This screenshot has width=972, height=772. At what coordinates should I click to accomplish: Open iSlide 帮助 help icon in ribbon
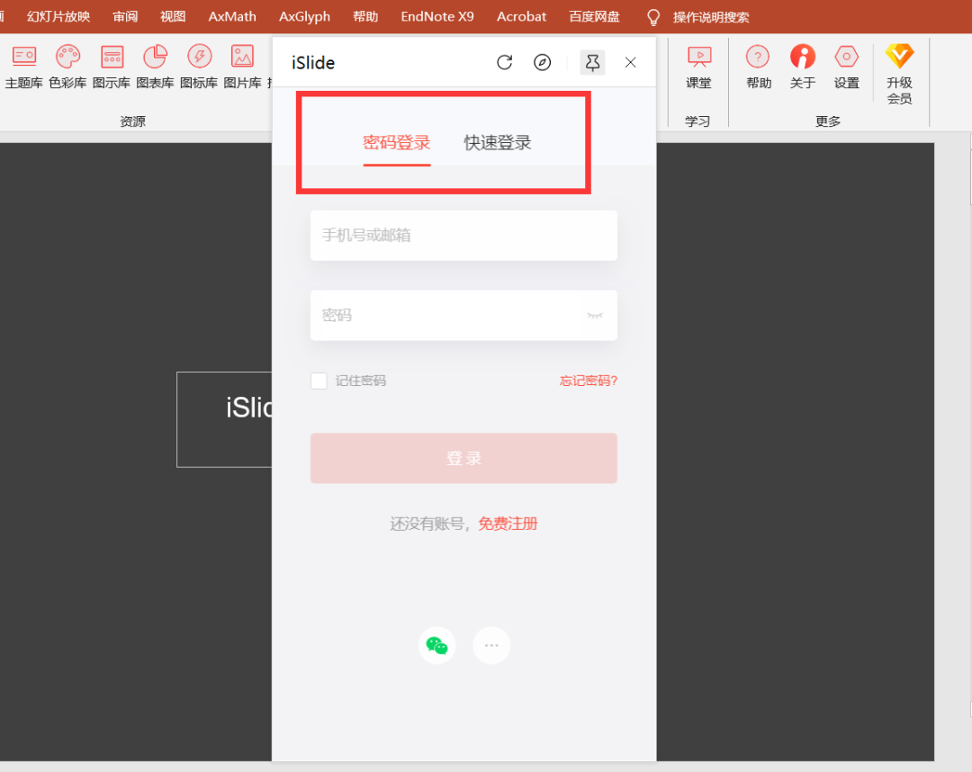coord(758,67)
